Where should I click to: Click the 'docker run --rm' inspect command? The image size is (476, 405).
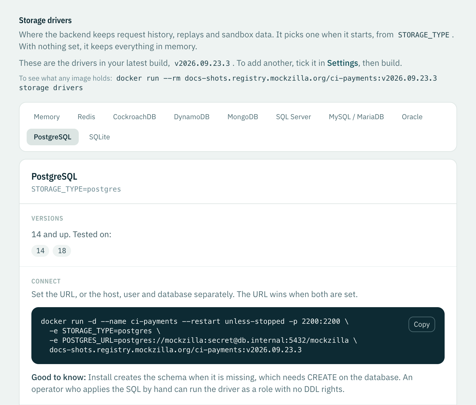(x=228, y=83)
